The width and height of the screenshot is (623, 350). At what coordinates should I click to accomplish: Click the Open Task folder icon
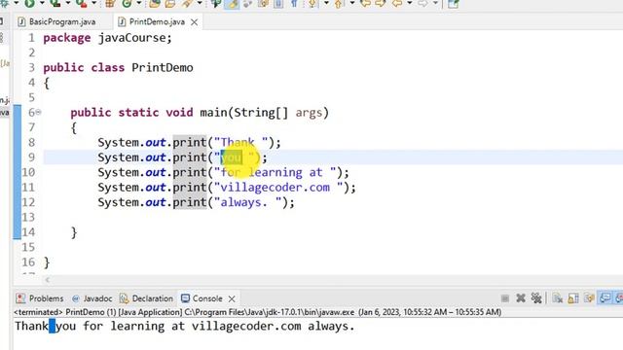(x=170, y=4)
